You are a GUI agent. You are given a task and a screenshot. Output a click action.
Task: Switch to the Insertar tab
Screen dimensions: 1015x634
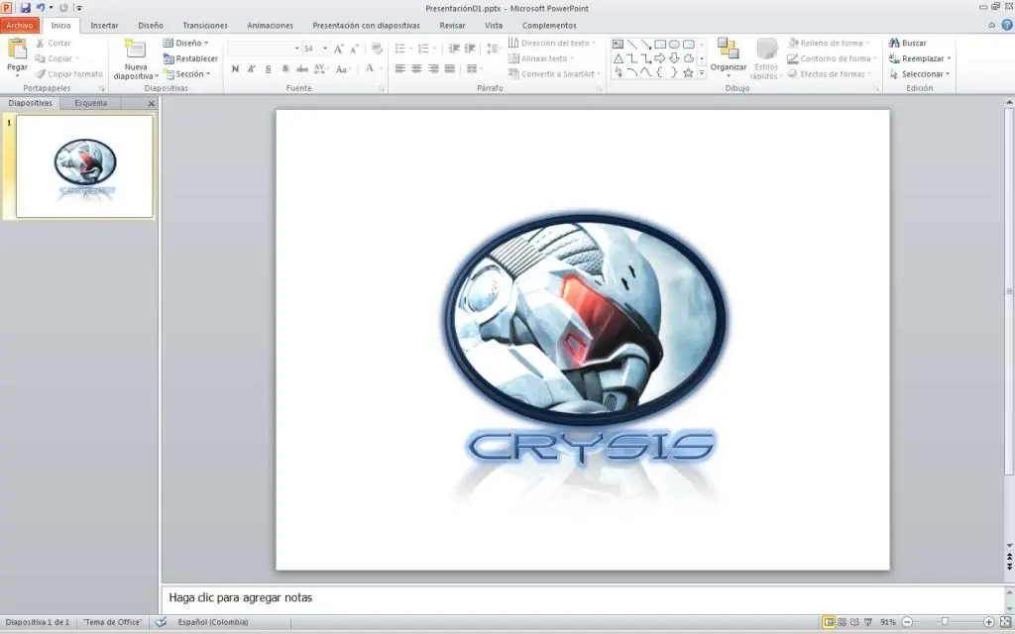[x=104, y=25]
